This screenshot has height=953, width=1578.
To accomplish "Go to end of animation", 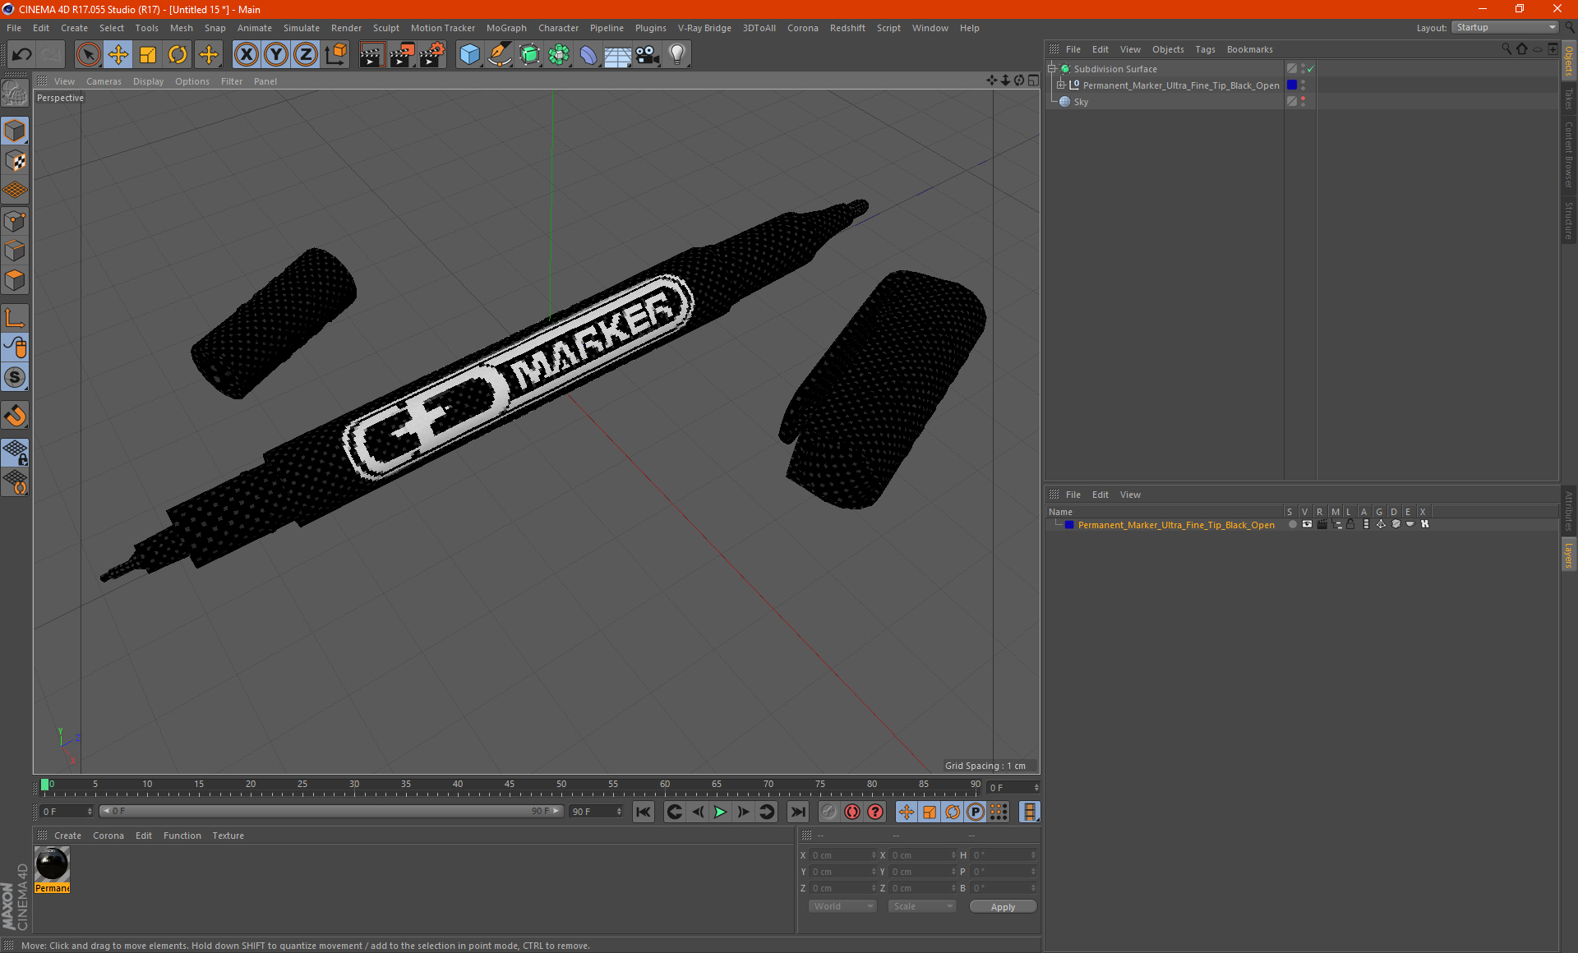I will (797, 812).
